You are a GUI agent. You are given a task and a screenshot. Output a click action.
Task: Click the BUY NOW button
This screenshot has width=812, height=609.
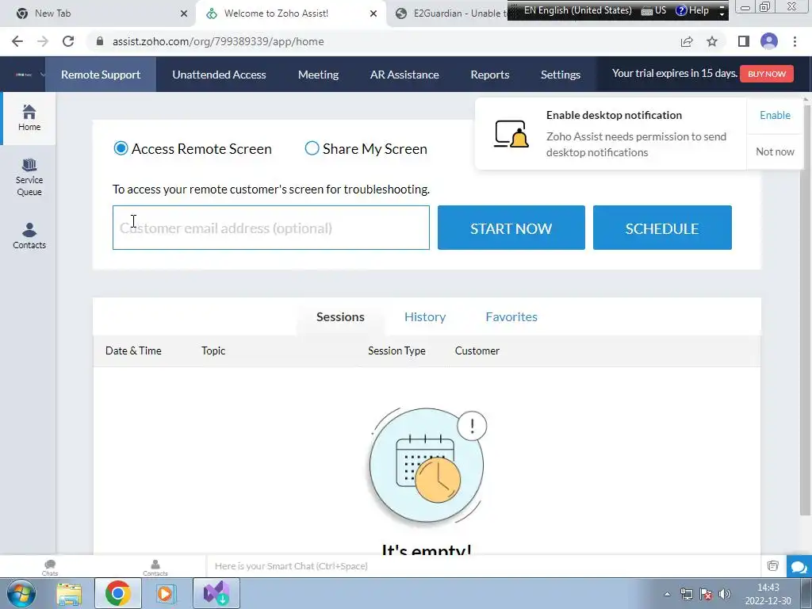[767, 74]
